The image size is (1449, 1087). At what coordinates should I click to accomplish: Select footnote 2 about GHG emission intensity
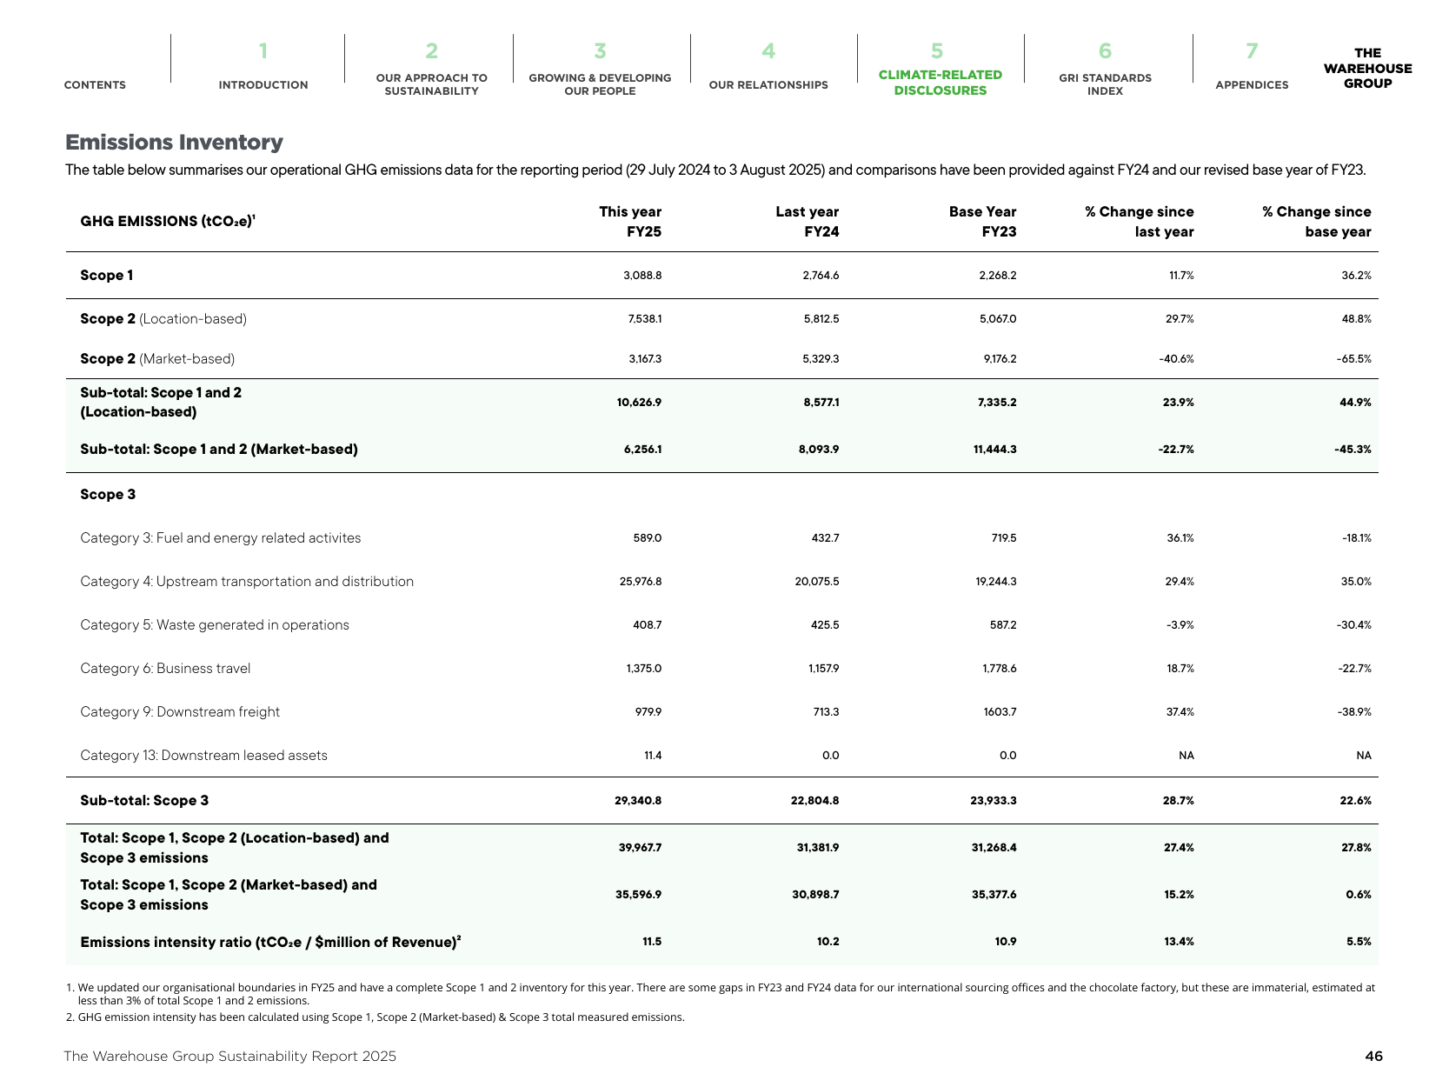coord(376,1017)
